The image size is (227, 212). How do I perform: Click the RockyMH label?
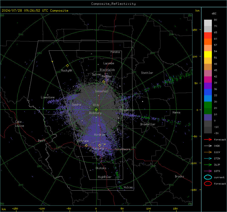67,71
